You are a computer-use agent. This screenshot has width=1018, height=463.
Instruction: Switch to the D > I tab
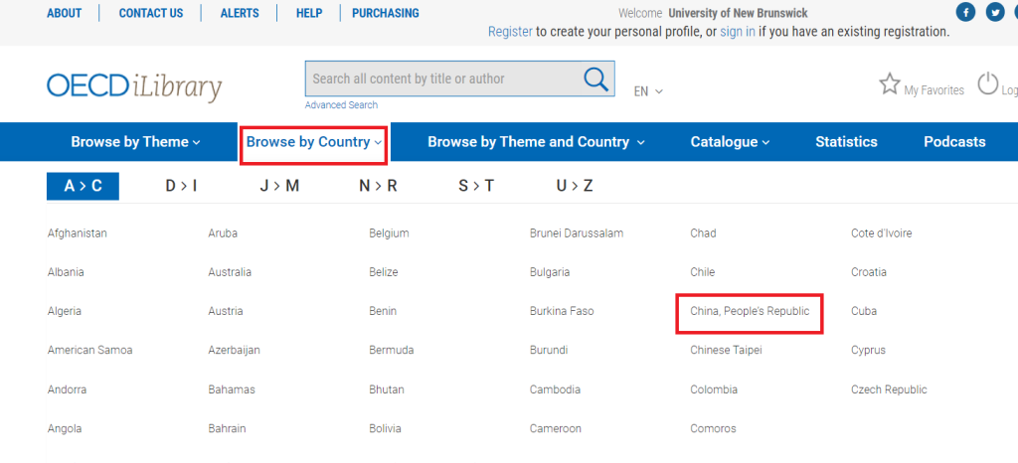click(181, 186)
